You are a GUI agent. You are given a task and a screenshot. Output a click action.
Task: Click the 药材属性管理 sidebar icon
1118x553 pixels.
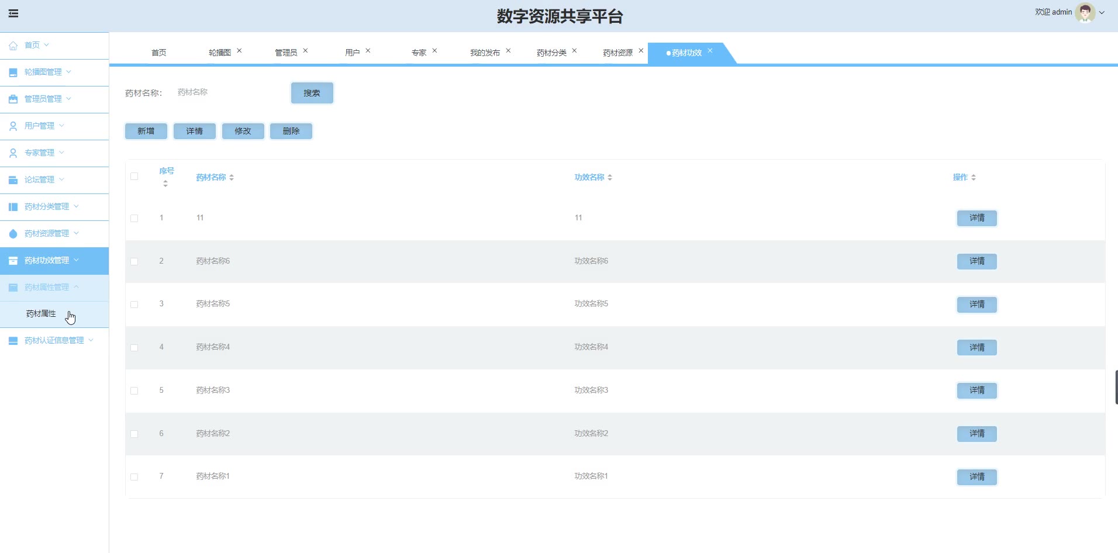(13, 288)
